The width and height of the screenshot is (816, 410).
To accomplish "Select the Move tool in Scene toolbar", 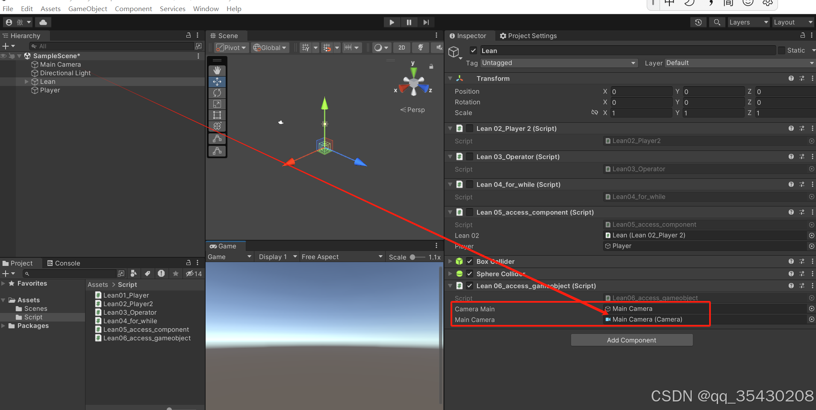I will coord(217,82).
